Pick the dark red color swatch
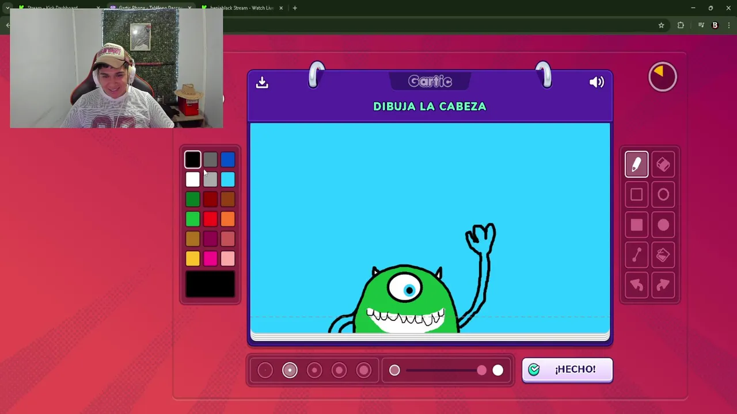 (210, 199)
